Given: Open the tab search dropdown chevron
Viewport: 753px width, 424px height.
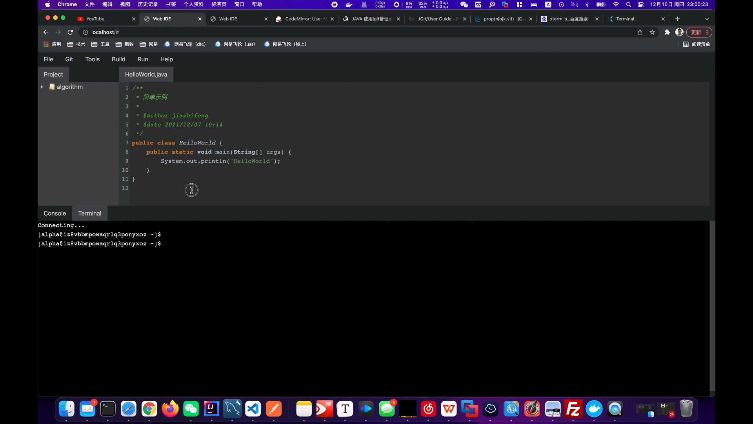Looking at the screenshot, I should [707, 19].
